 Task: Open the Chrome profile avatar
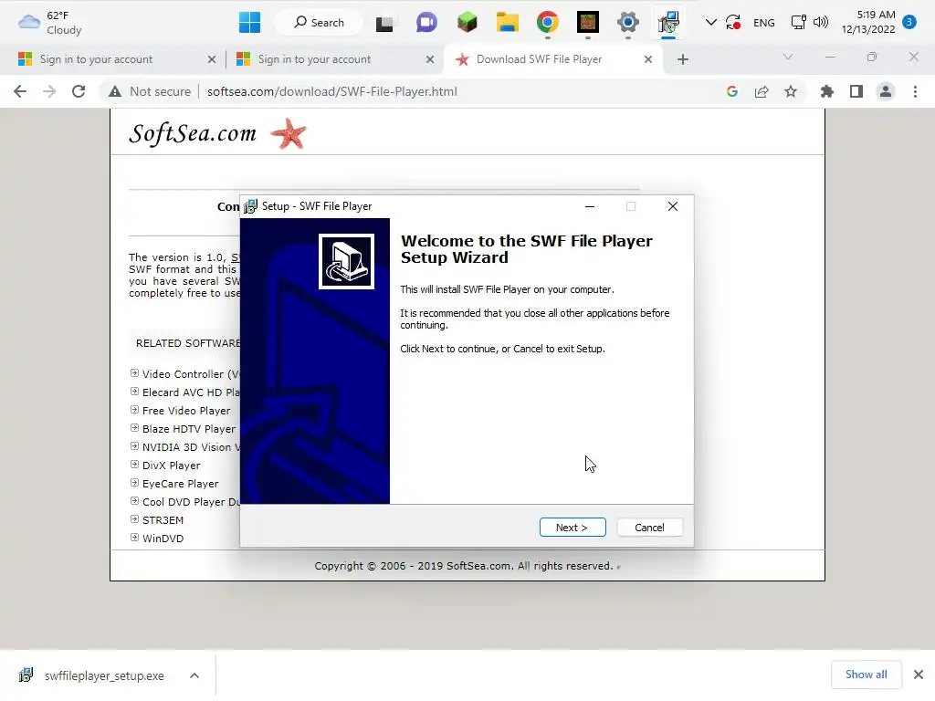[x=886, y=92]
